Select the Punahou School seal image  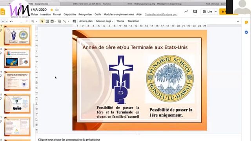(x=170, y=79)
